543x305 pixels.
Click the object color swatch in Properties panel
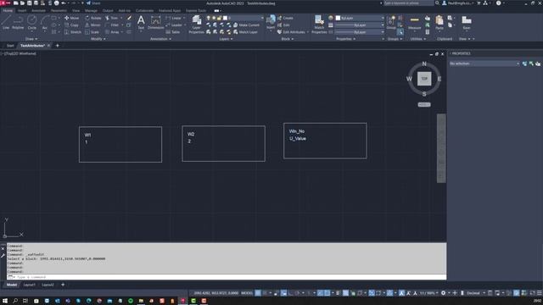338,18
